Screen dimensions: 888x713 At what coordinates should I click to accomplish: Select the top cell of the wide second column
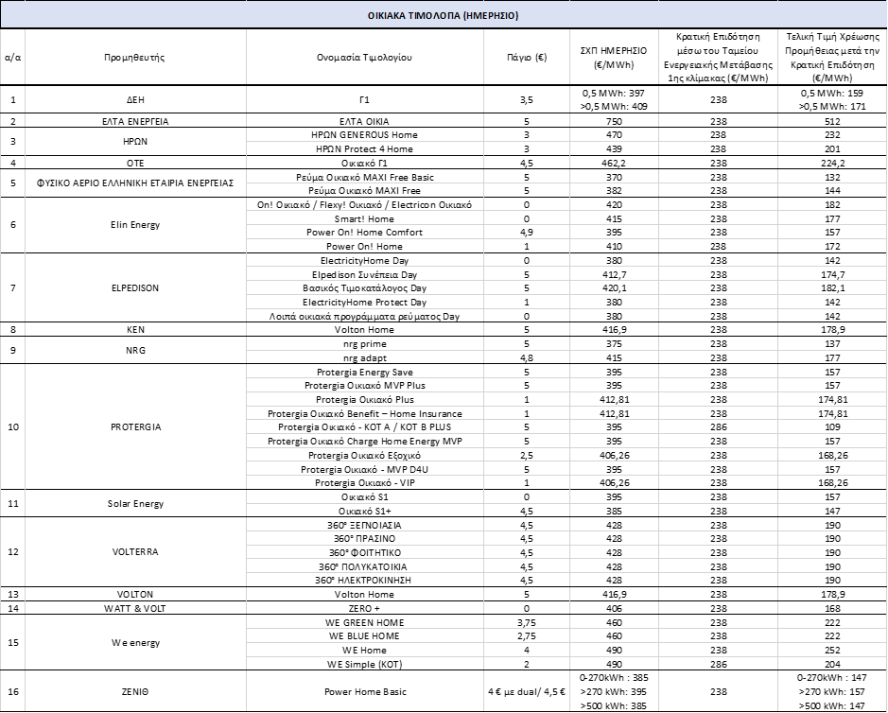pos(135,57)
